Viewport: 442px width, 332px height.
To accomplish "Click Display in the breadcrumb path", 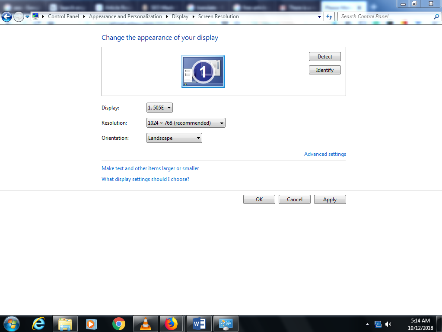I will coord(180,16).
